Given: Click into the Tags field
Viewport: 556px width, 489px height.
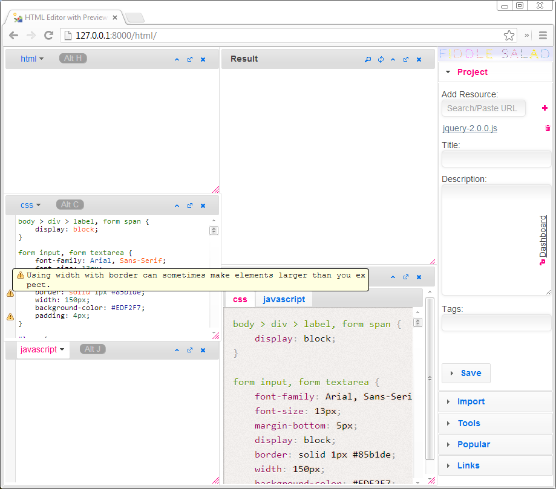Looking at the screenshot, I should pyautogui.click(x=497, y=323).
